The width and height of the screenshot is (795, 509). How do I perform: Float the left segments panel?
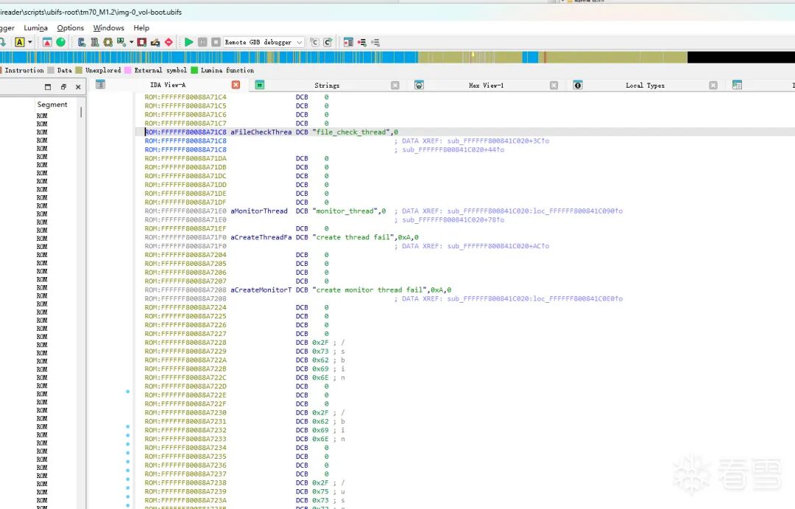63,87
